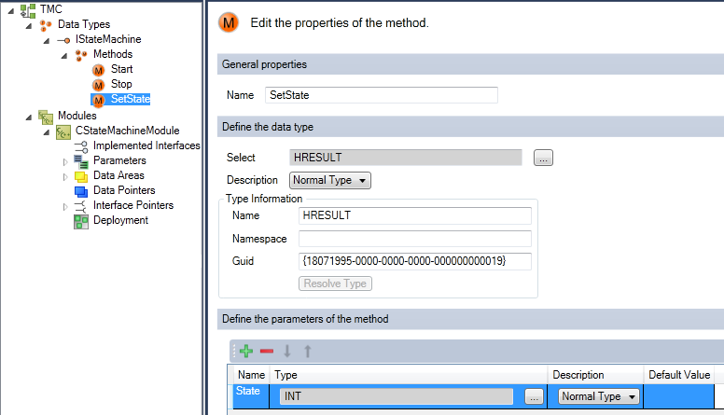Click the Start method M icon
Image resolution: width=724 pixels, height=415 pixels.
(x=98, y=70)
